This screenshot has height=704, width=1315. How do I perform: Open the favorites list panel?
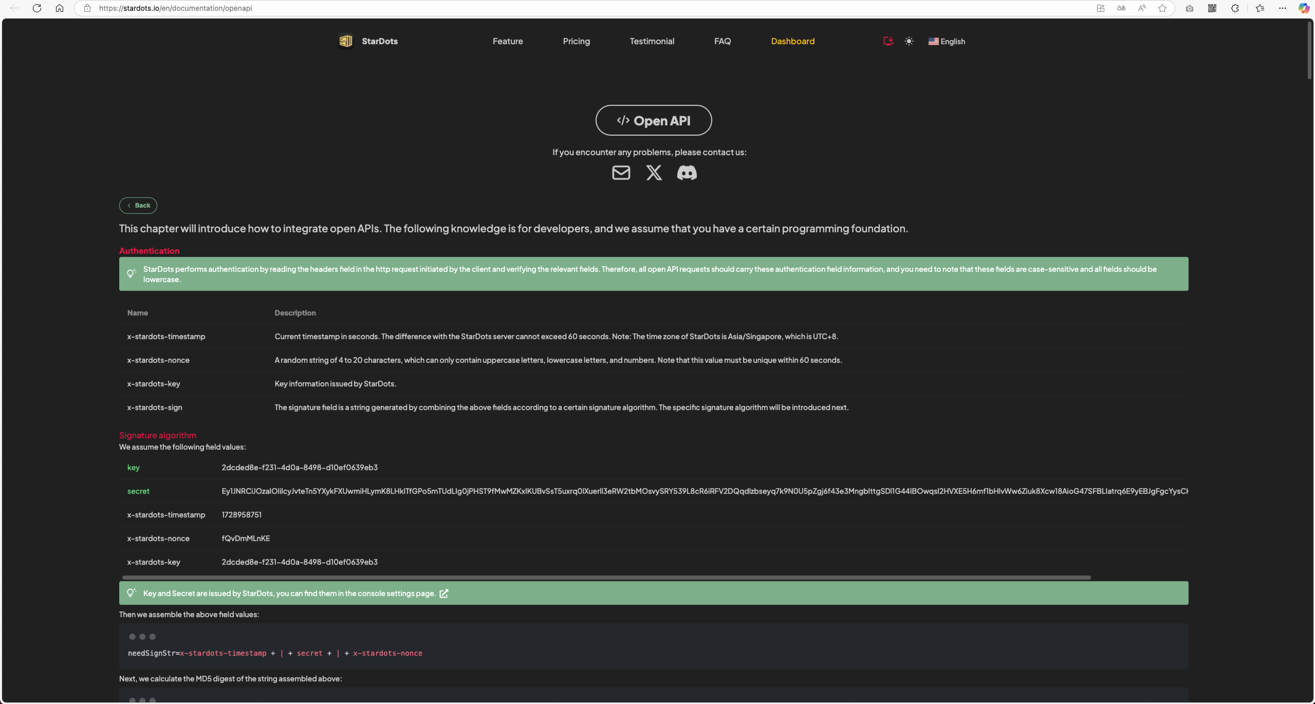[1260, 8]
